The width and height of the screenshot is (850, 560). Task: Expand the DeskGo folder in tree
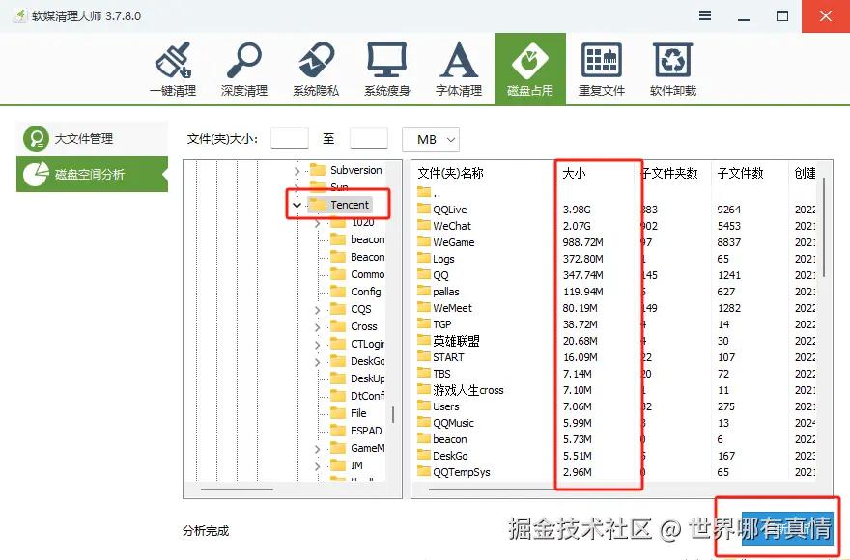[317, 362]
